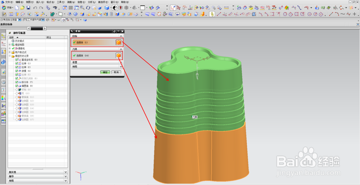Viewport: 360px width, 185px height.
Task: Click the Measure distance ruler icon
Action: pos(226,8)
